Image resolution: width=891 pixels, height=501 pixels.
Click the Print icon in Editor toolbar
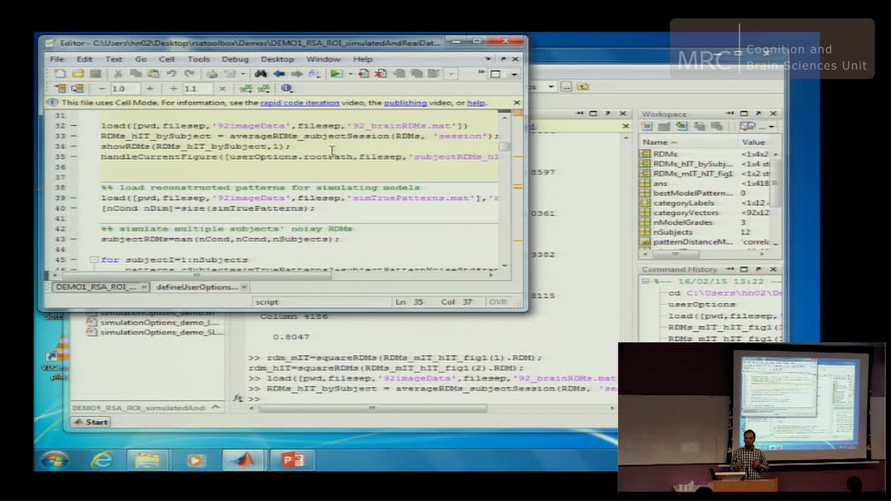click(212, 74)
